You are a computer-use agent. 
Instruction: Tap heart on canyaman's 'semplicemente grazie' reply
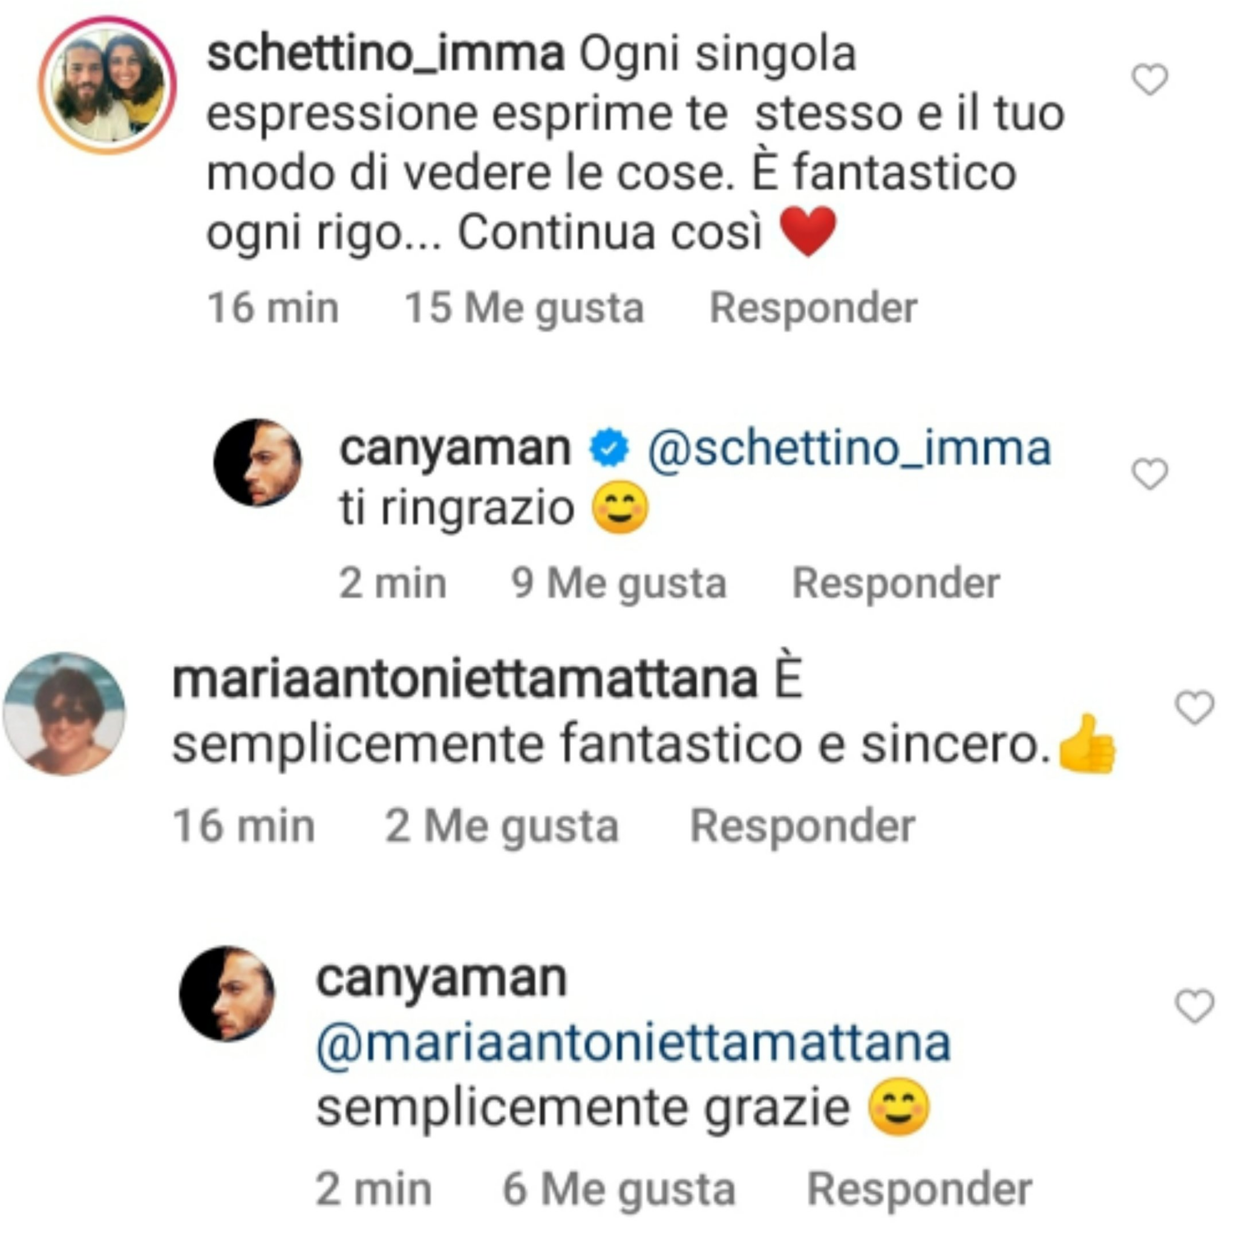click(x=1194, y=1005)
